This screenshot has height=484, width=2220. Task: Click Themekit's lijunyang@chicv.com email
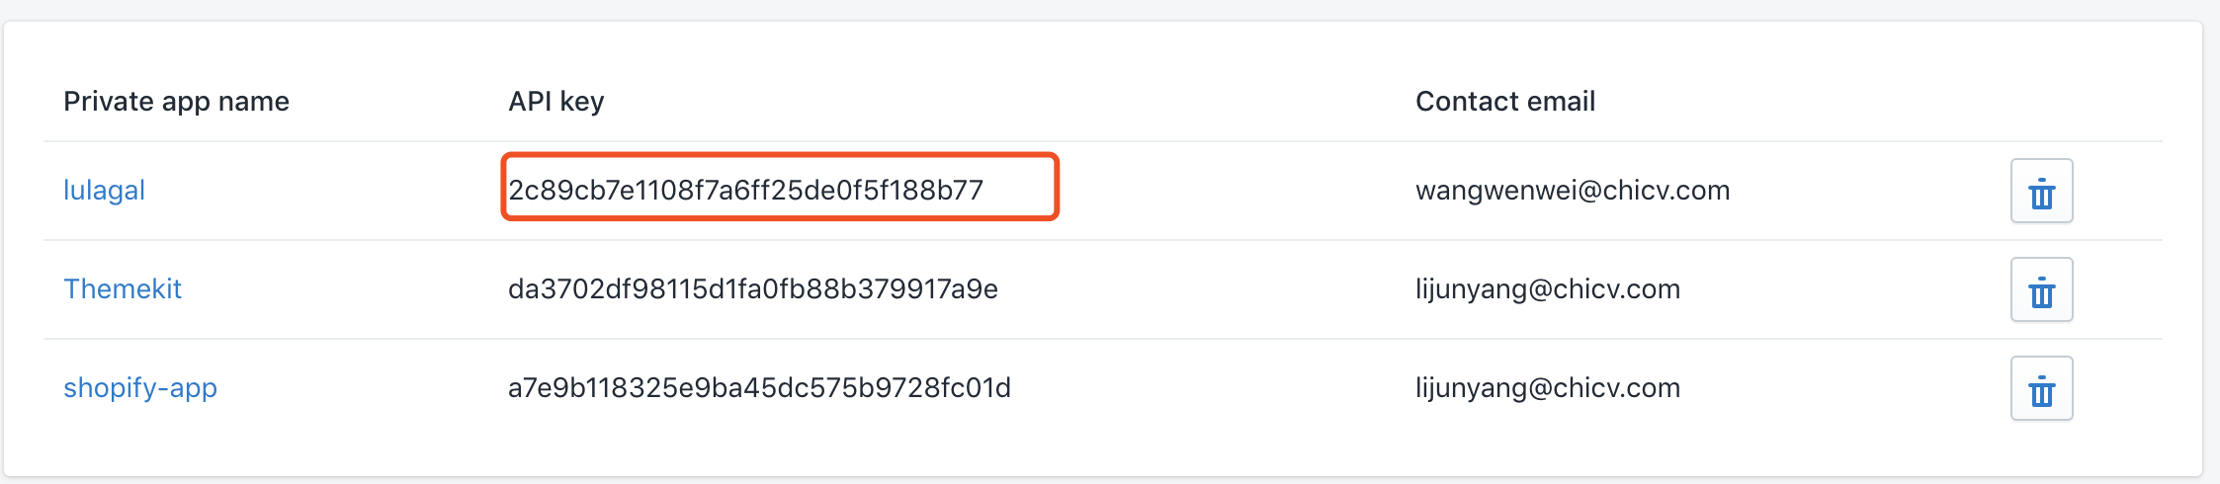[1548, 288]
